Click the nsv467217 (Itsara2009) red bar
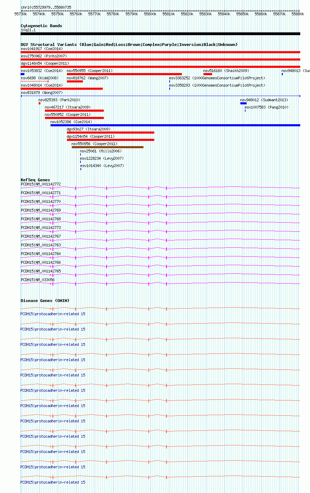Image resolution: width=310 pixels, height=493 pixels. [x=74, y=111]
